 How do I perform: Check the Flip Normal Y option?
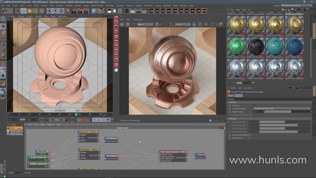(249, 138)
